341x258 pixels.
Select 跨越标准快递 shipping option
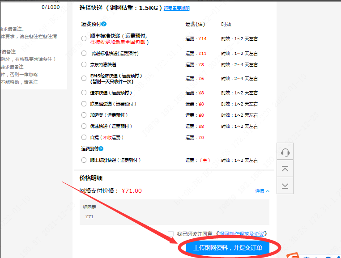pos(84,53)
